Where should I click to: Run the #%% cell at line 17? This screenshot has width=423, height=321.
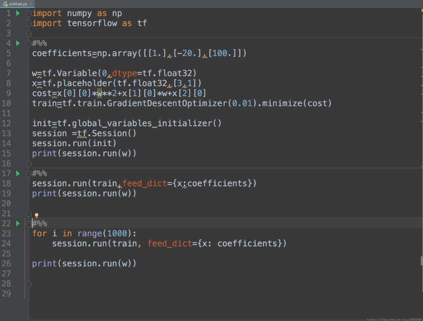tap(18, 174)
